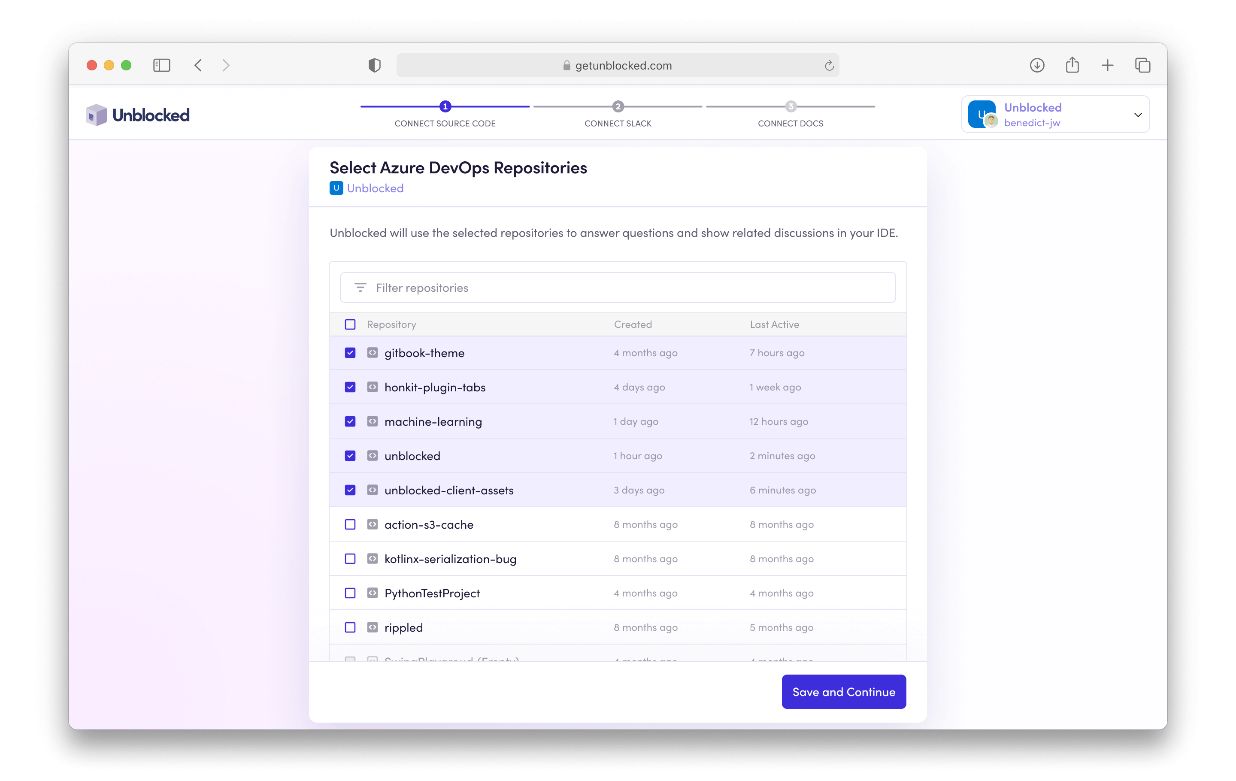Click the share icon in the browser toolbar
The height and width of the screenshot is (781, 1236).
1072,65
